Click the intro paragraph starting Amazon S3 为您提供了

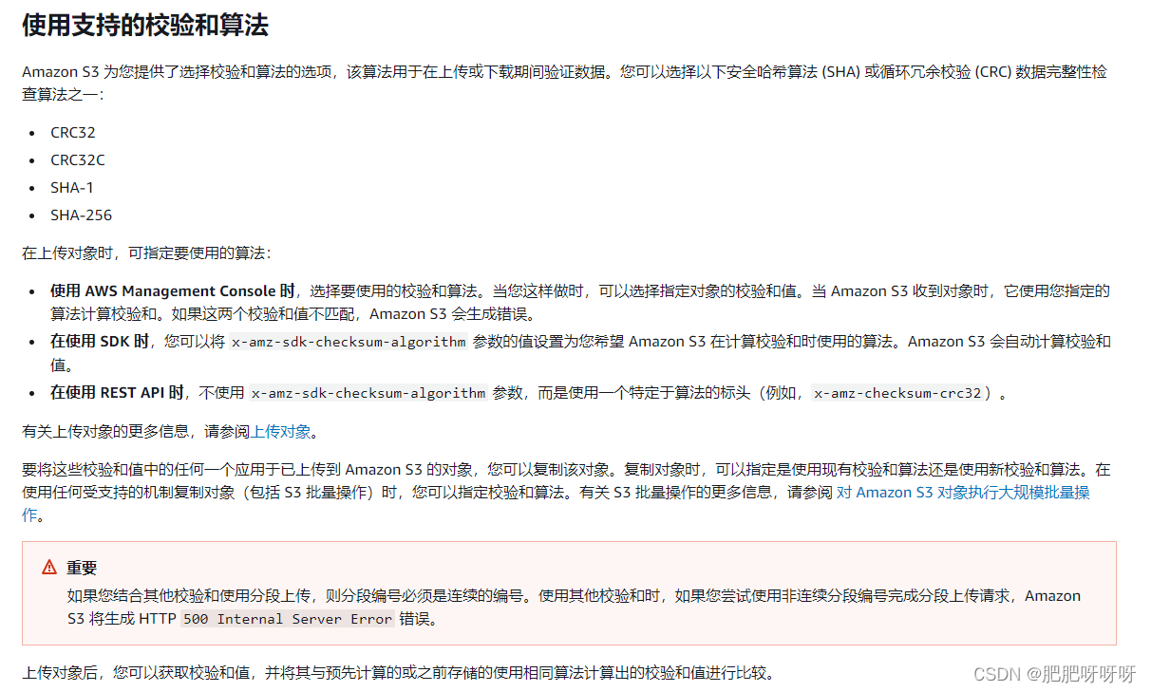[x=564, y=83]
